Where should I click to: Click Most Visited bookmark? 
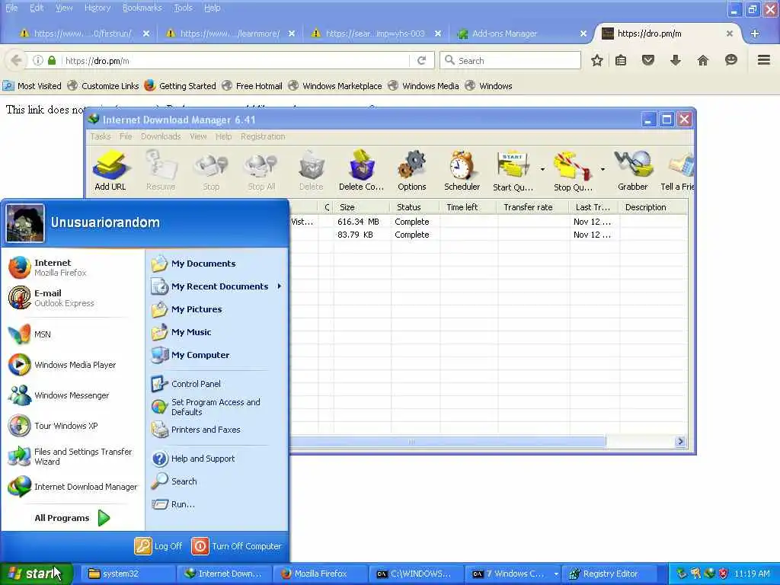click(x=32, y=86)
